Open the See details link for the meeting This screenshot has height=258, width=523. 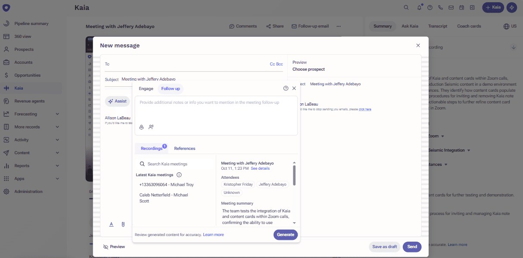(x=260, y=168)
